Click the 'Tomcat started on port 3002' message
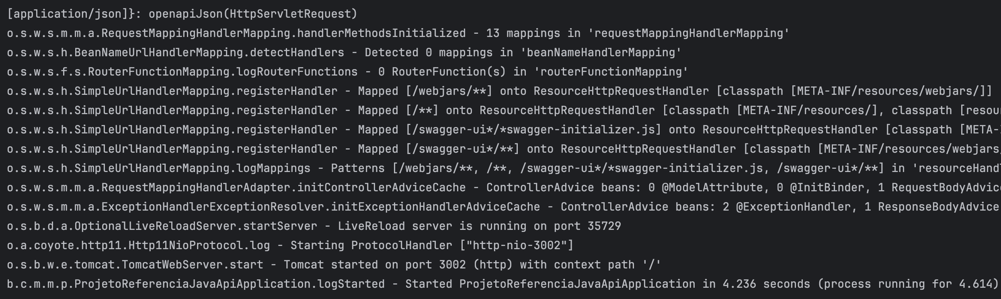The image size is (1001, 299). click(375, 265)
